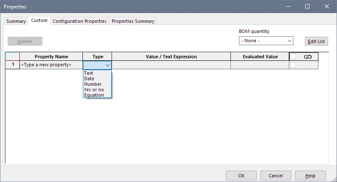The image size is (337, 182).
Task: Close the Properties dialog window
Action: 327,6
